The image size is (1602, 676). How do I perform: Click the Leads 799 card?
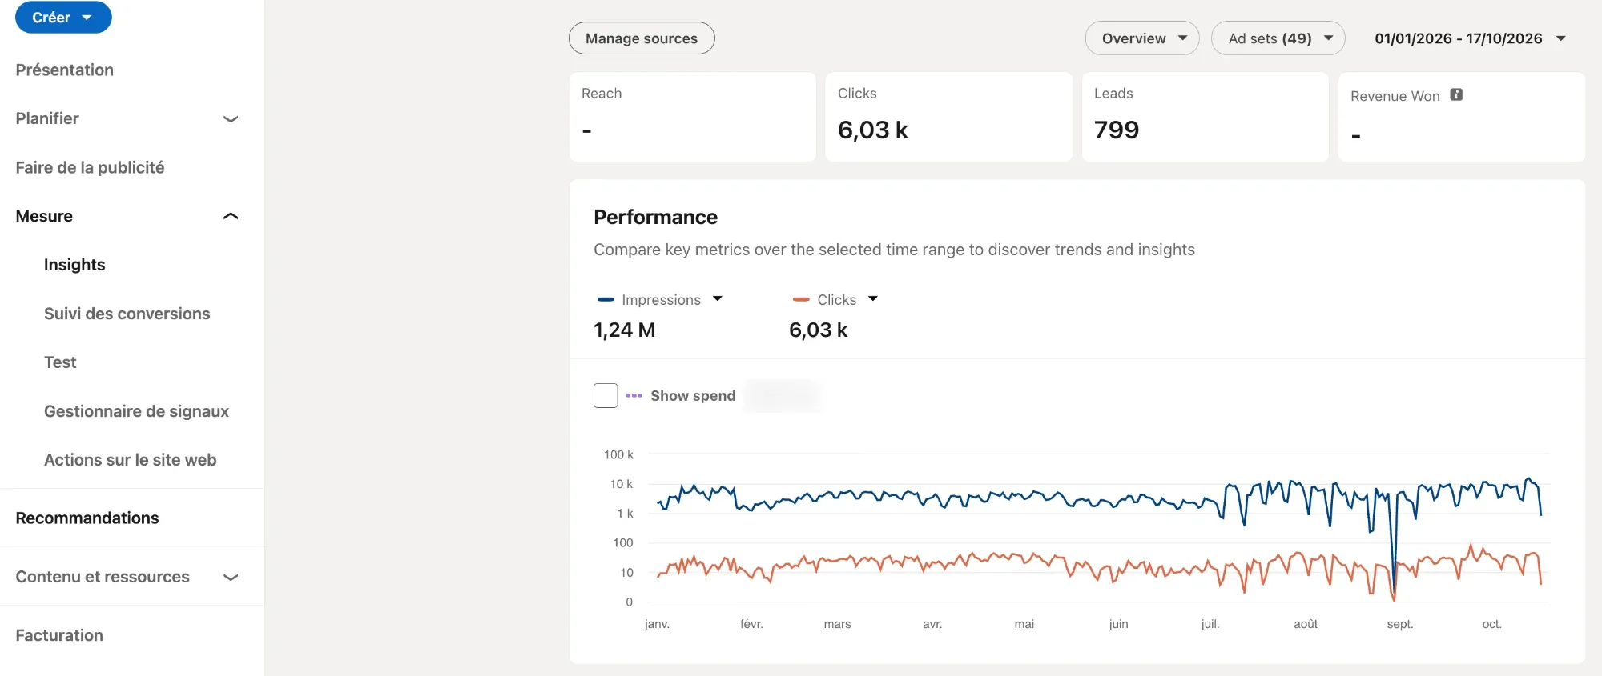tap(1206, 117)
